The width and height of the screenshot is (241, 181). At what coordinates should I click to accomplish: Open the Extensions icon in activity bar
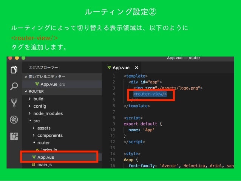click(x=14, y=136)
